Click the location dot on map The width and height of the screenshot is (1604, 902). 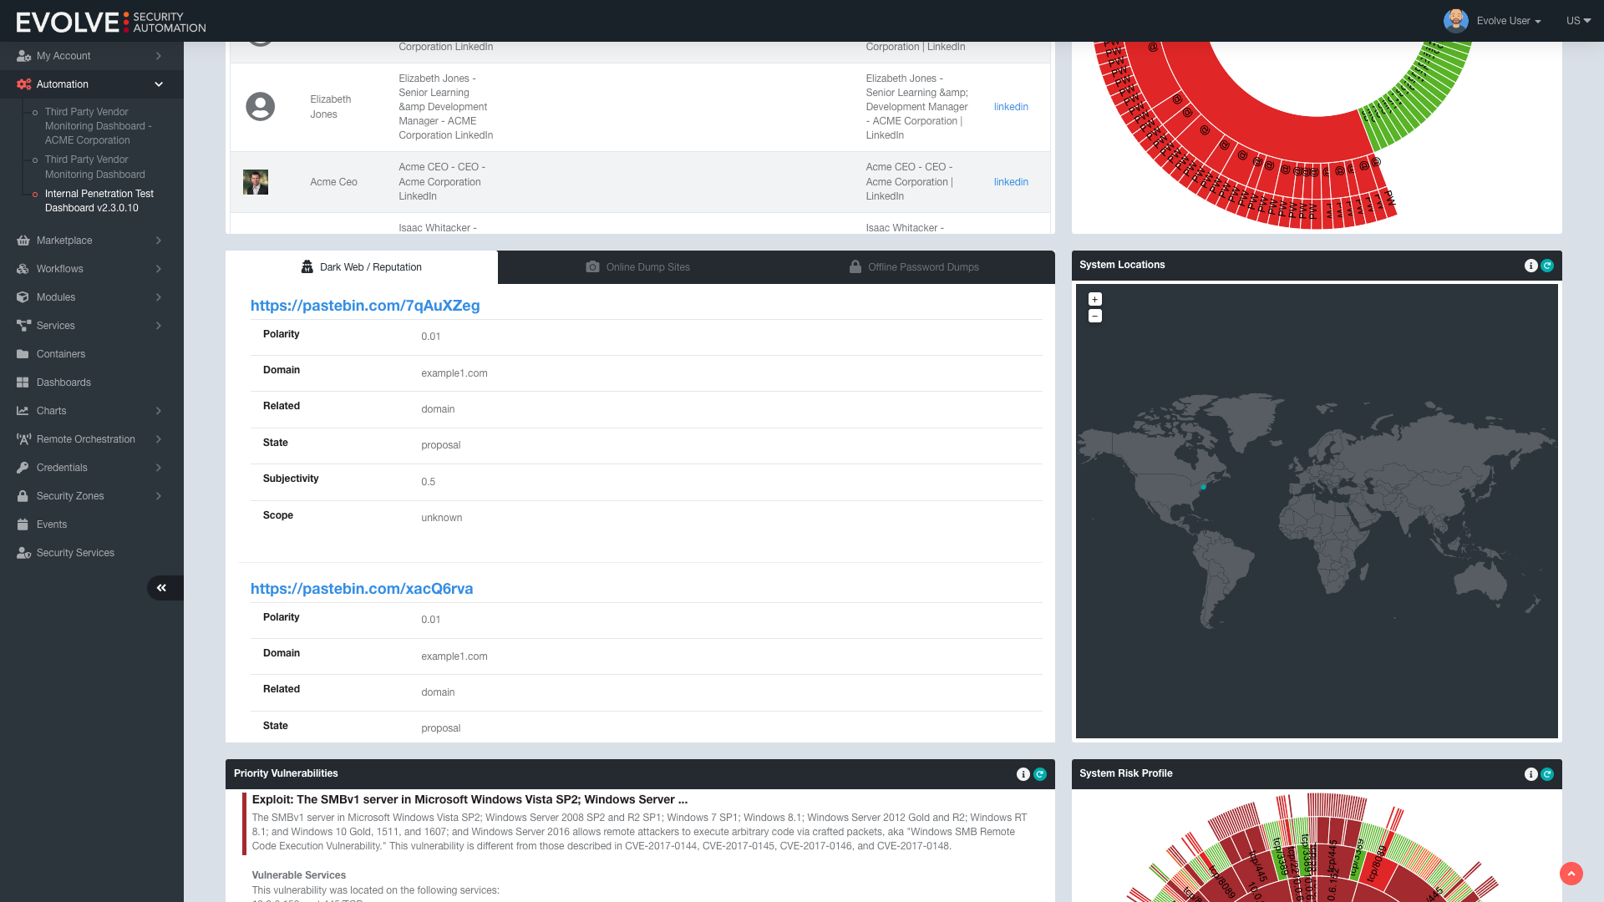[x=1203, y=487]
